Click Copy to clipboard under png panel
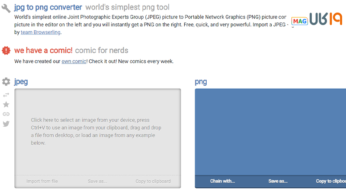 coord(331,181)
